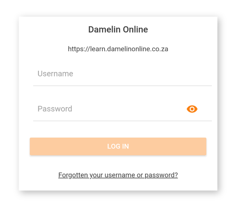Screen dimensions: 236x207
Task: Click the orange eye icon in the Password row
Action: (x=192, y=109)
